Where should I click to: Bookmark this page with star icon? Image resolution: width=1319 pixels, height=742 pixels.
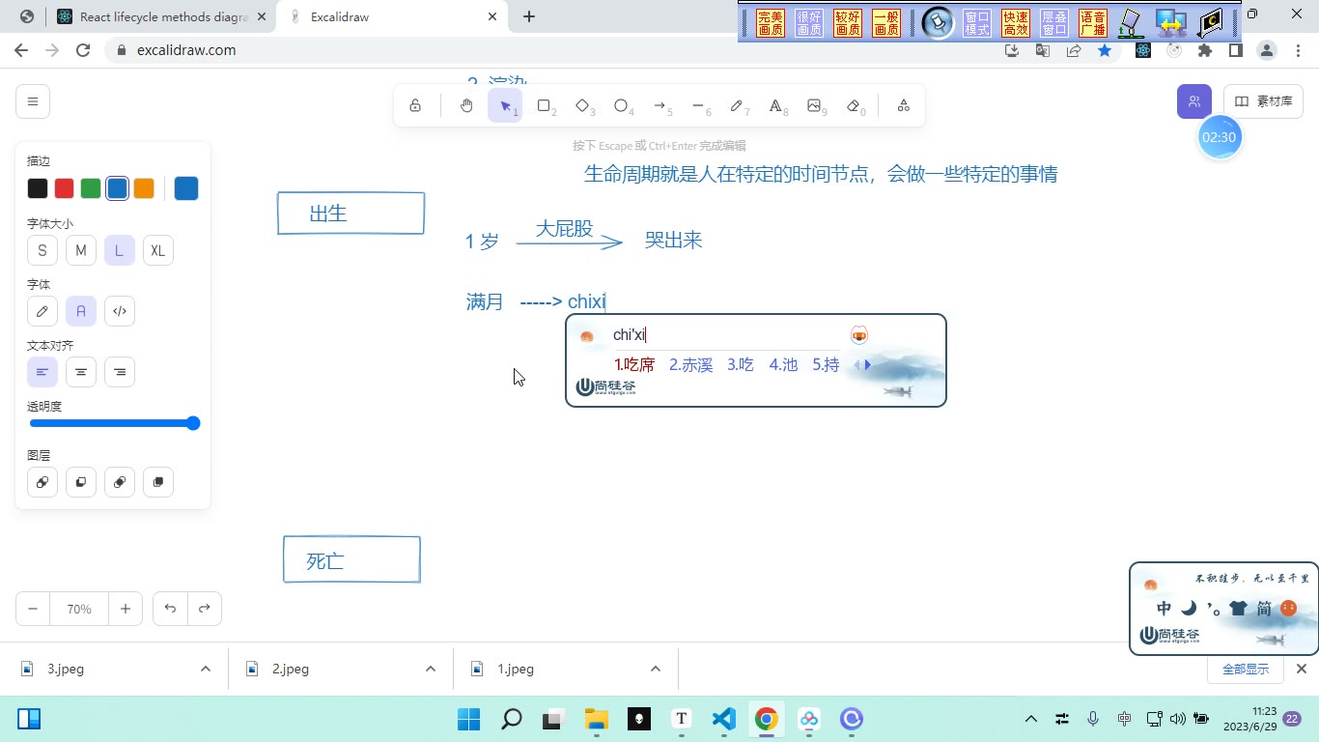click(1105, 50)
